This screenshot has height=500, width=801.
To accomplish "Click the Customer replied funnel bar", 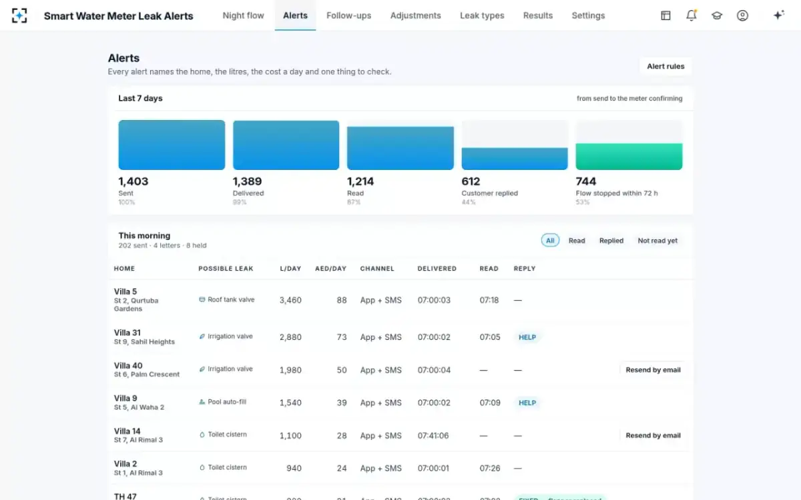I will (515, 159).
